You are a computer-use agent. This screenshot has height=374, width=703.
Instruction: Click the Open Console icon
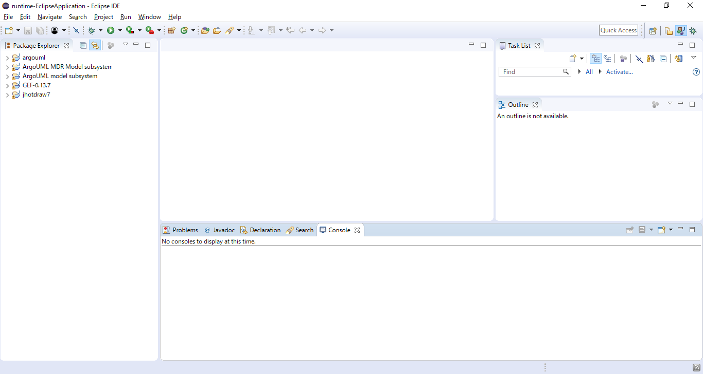[662, 230]
